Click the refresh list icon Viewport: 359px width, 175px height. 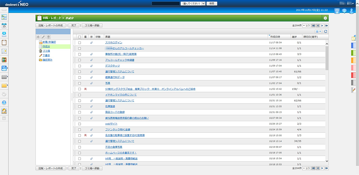(326, 31)
